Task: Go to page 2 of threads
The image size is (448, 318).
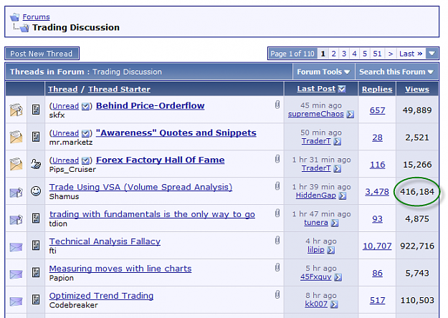Action: (x=333, y=54)
